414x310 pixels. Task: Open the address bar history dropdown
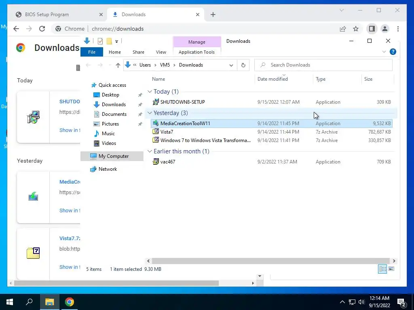point(231,65)
